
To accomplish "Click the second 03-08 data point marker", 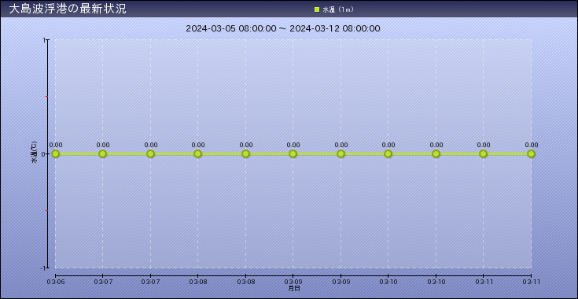I will [245, 153].
